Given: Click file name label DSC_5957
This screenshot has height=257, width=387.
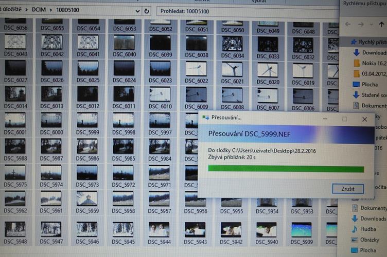Looking at the screenshot, I should [160, 211].
